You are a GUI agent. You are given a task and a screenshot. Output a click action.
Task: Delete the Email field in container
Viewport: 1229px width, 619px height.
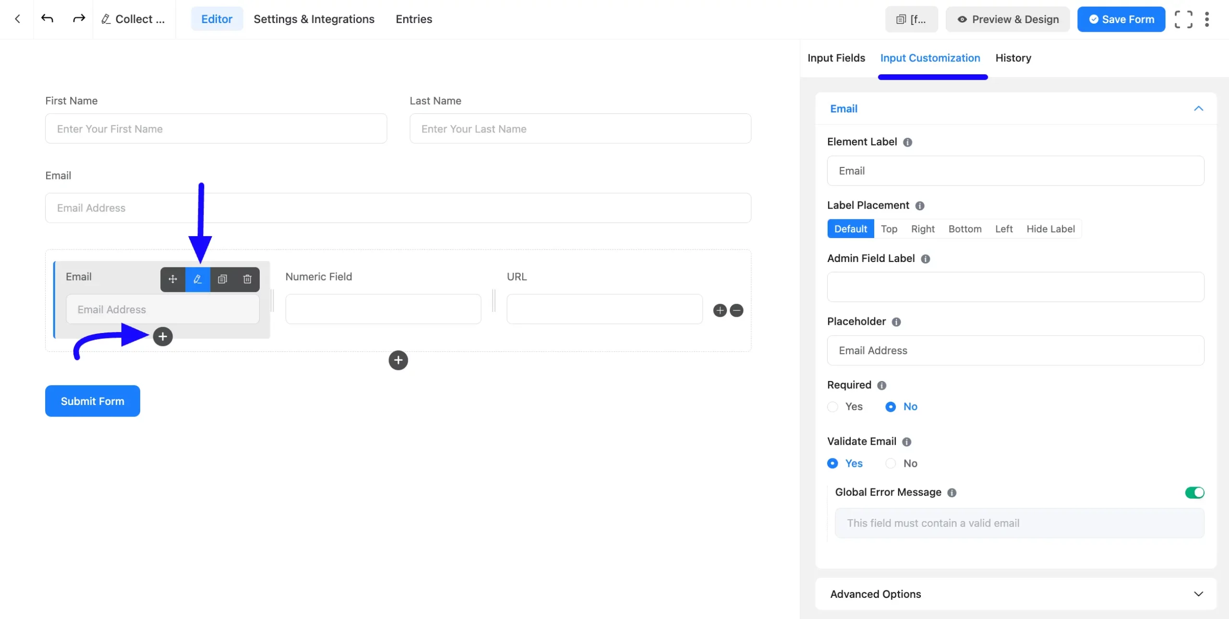pos(247,279)
